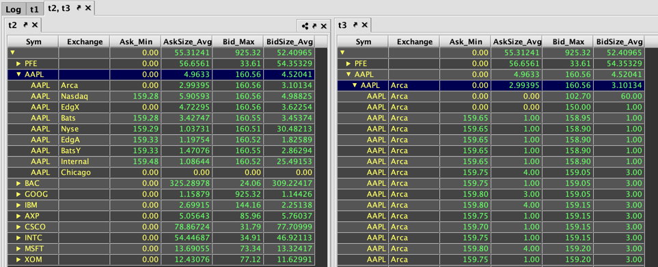Click the Bid_Max column header in t3
This screenshot has width=658, height=267.
(568, 42)
